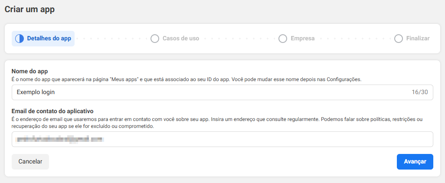Click the Criar um app heading
This screenshot has width=445, height=183.
click(29, 10)
